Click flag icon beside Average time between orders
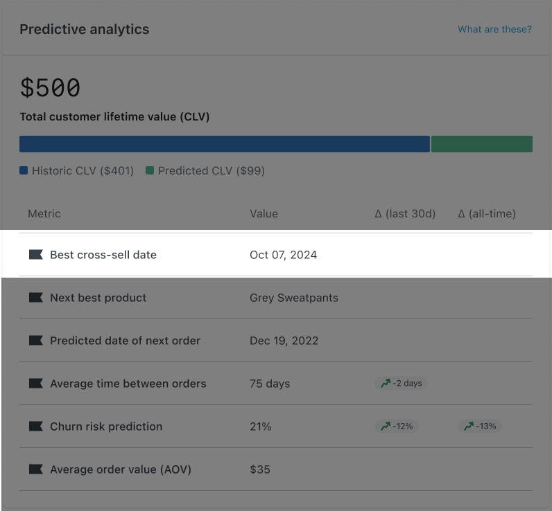 click(x=35, y=384)
